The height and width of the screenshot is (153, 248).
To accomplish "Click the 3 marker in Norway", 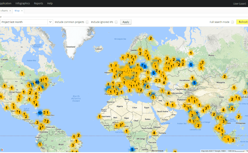I will pyautogui.click(x=128, y=56).
